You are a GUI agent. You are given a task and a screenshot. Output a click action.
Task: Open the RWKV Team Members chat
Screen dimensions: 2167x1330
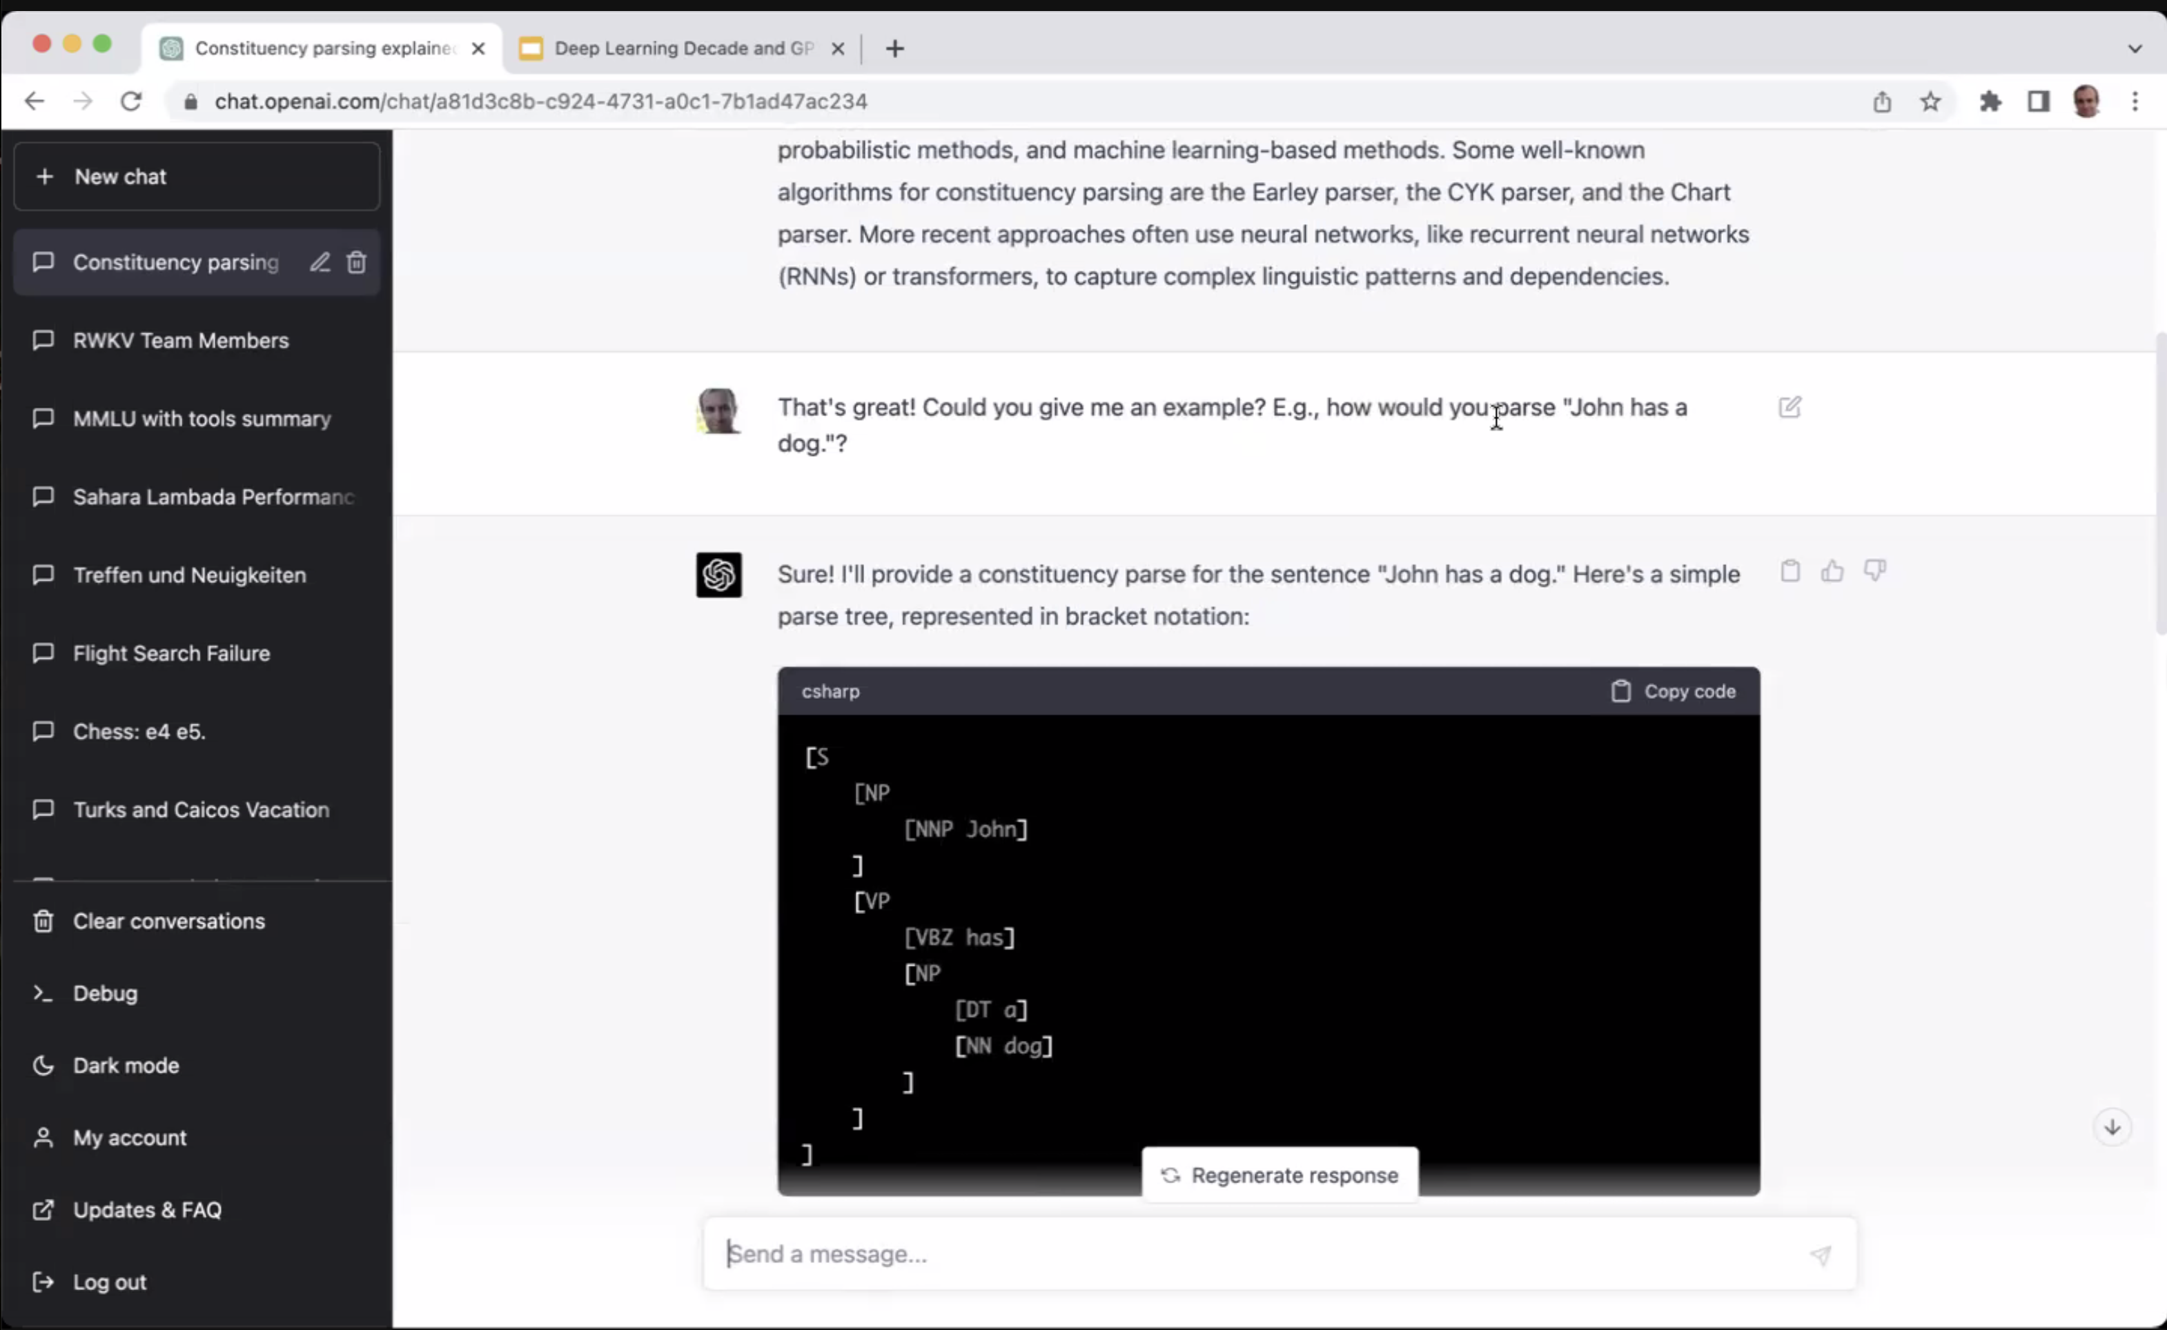(x=180, y=340)
